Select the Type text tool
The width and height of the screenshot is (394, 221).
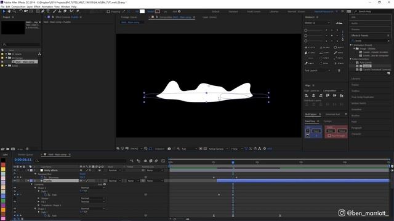click(x=48, y=11)
